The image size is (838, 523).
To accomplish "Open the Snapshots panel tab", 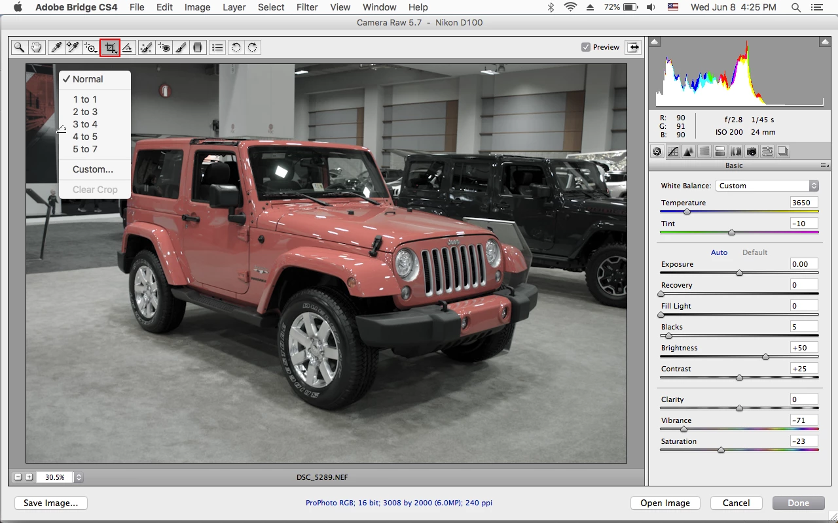I will pos(783,152).
